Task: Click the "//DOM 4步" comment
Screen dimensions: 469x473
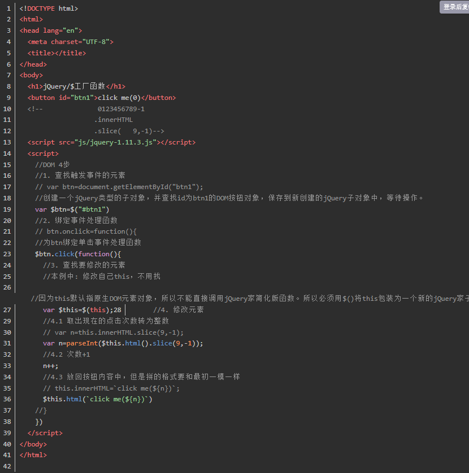Action: (53, 165)
